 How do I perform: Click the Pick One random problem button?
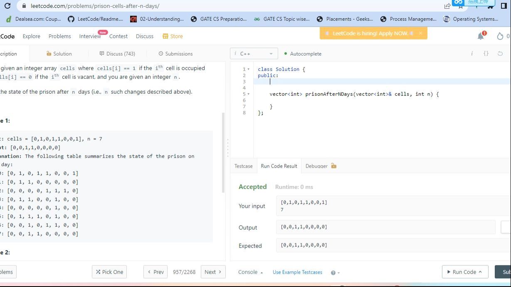tap(109, 272)
